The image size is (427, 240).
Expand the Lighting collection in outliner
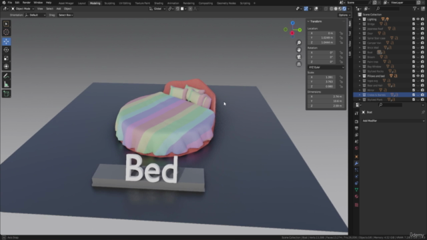click(x=360, y=19)
